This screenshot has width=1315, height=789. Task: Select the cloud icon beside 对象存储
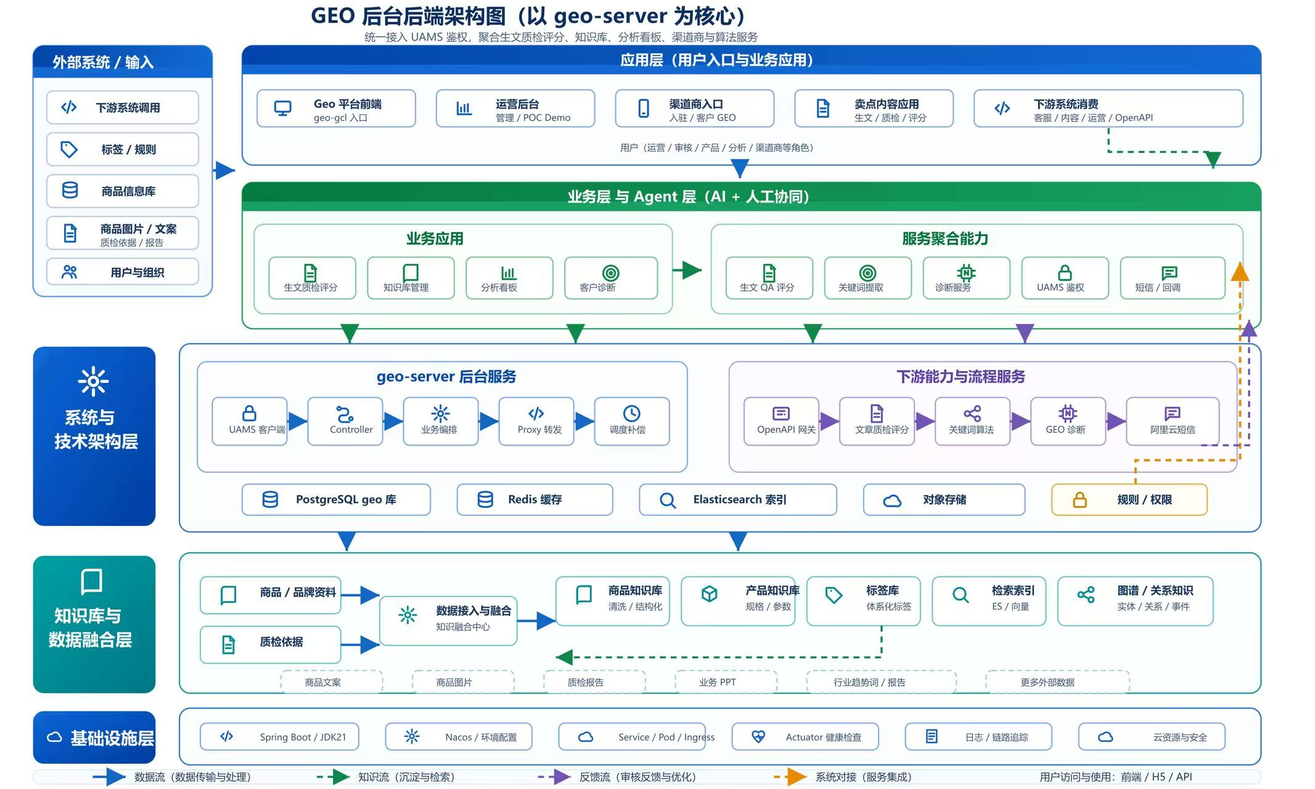[x=892, y=501]
